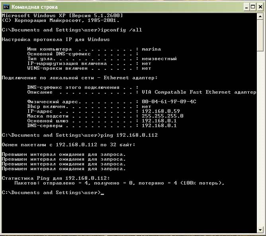Close the Командная строка window
This screenshot has height=236, width=266.
(260, 7)
